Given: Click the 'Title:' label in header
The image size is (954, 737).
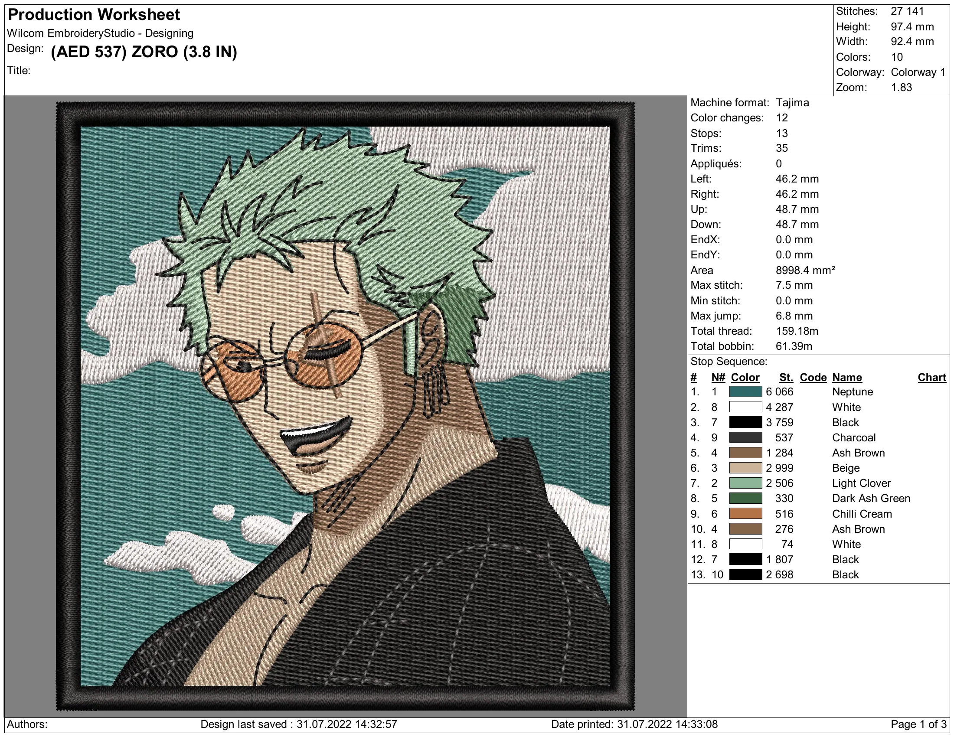Looking at the screenshot, I should [19, 71].
